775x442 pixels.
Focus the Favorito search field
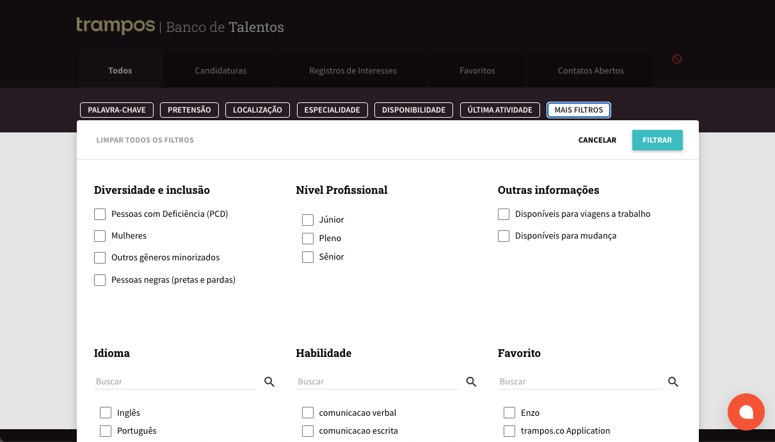579,381
